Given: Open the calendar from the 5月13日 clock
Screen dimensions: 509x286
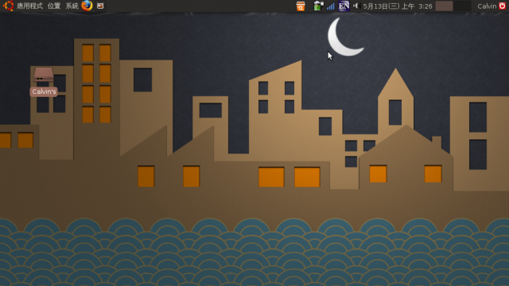Looking at the screenshot, I should click(398, 6).
